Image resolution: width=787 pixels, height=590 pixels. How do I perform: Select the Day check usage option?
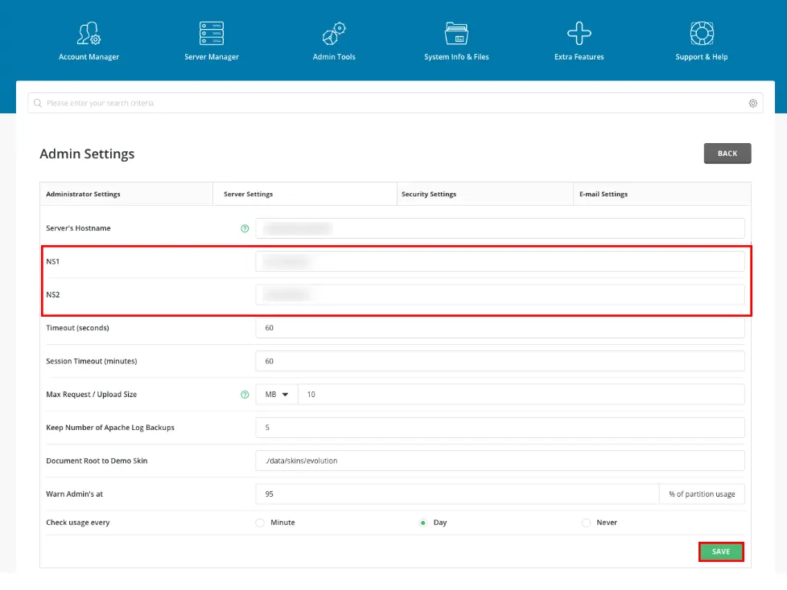(x=422, y=522)
